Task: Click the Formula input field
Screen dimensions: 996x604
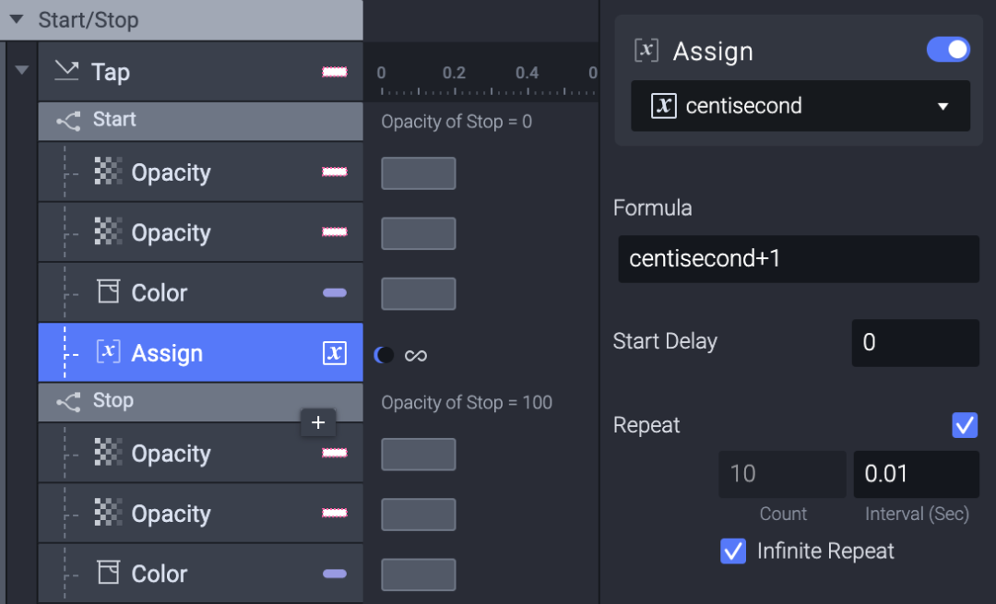Action: pyautogui.click(x=798, y=259)
